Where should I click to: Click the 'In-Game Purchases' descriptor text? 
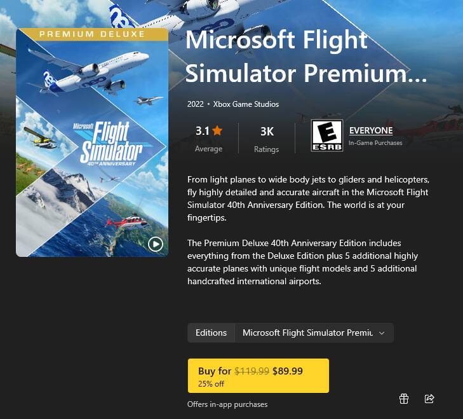click(x=375, y=143)
